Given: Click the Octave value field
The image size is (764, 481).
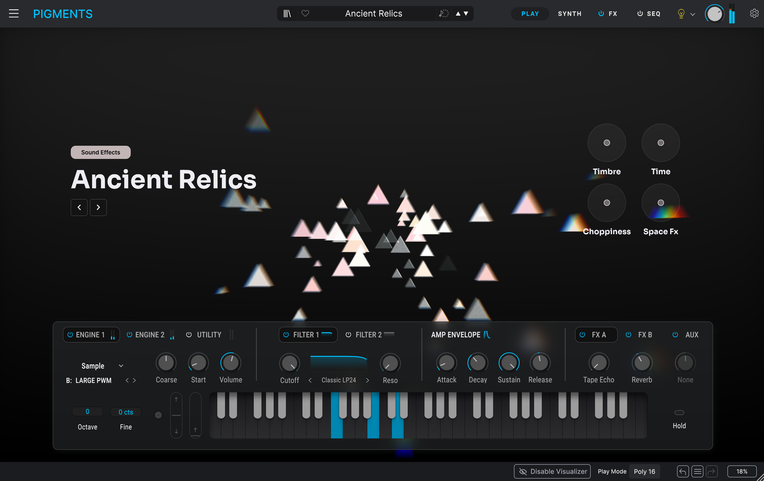Looking at the screenshot, I should coord(88,412).
